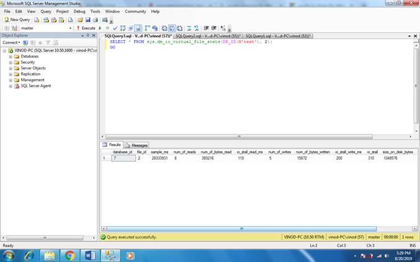
Task: Uncomment the selected lines
Action: pos(196,28)
